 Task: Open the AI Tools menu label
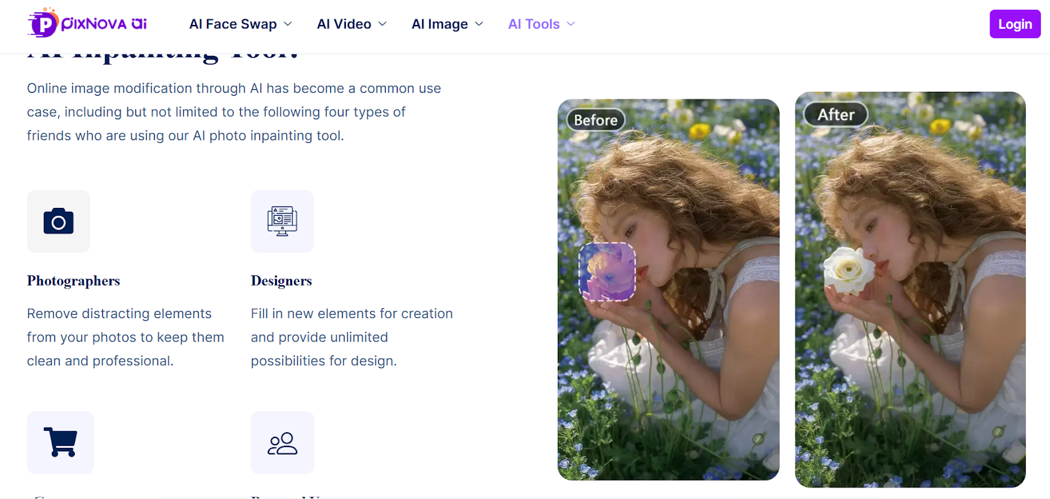point(534,24)
